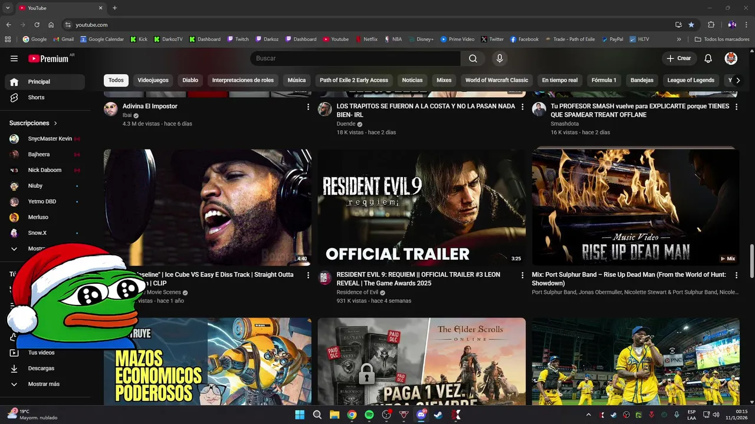Viewport: 755px width, 424px height.
Task: Open the notifications bell
Action: tap(708, 58)
